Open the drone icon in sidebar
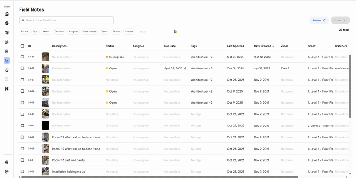This screenshot has width=356, height=178. [x=7, y=89]
